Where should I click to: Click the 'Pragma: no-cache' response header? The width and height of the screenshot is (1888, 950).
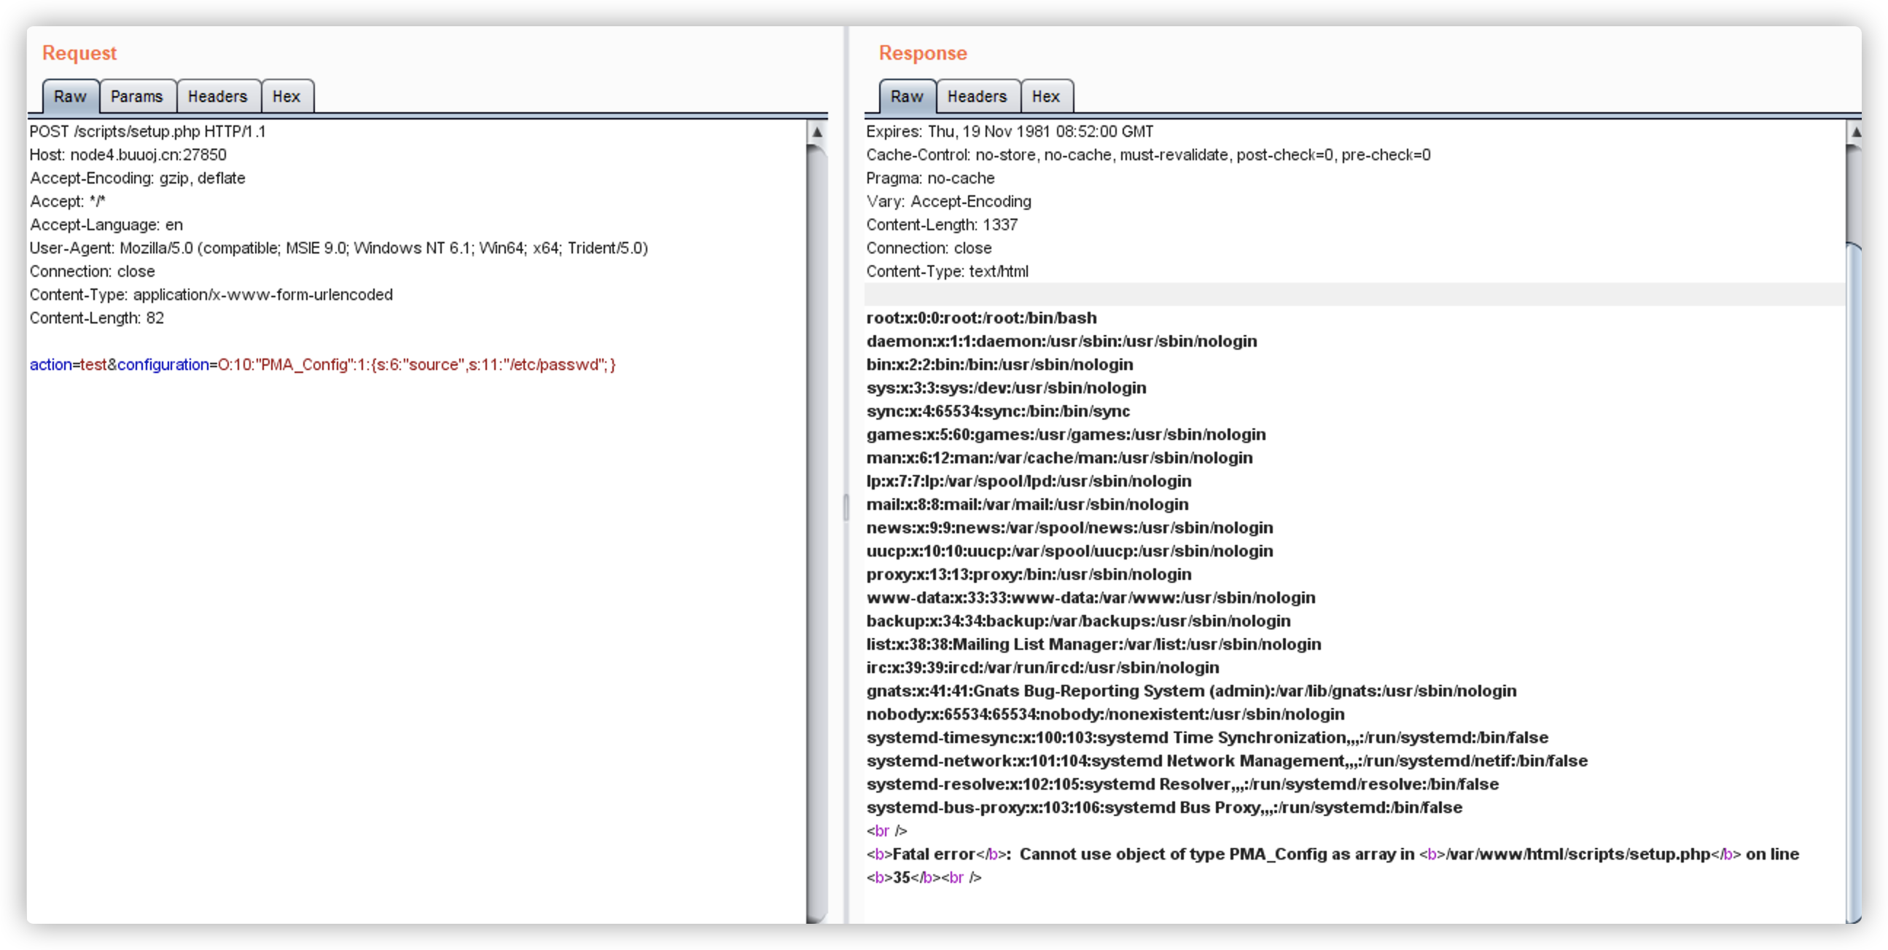[931, 178]
